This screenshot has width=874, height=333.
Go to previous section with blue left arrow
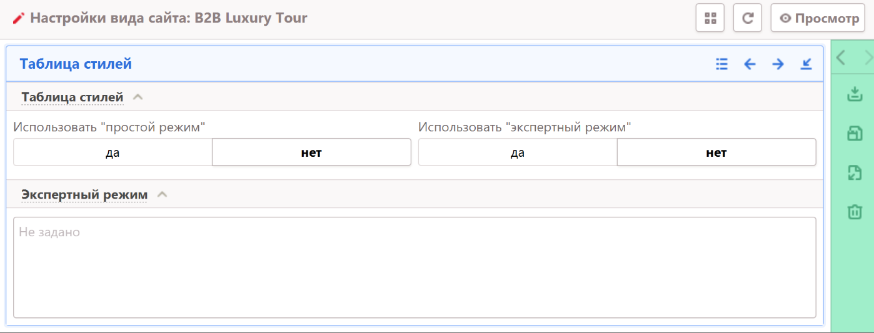point(750,64)
